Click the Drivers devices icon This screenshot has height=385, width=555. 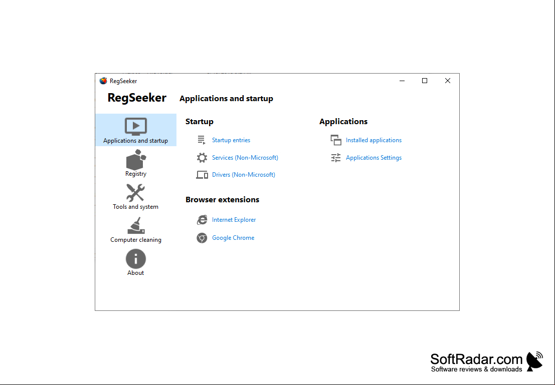pos(202,175)
